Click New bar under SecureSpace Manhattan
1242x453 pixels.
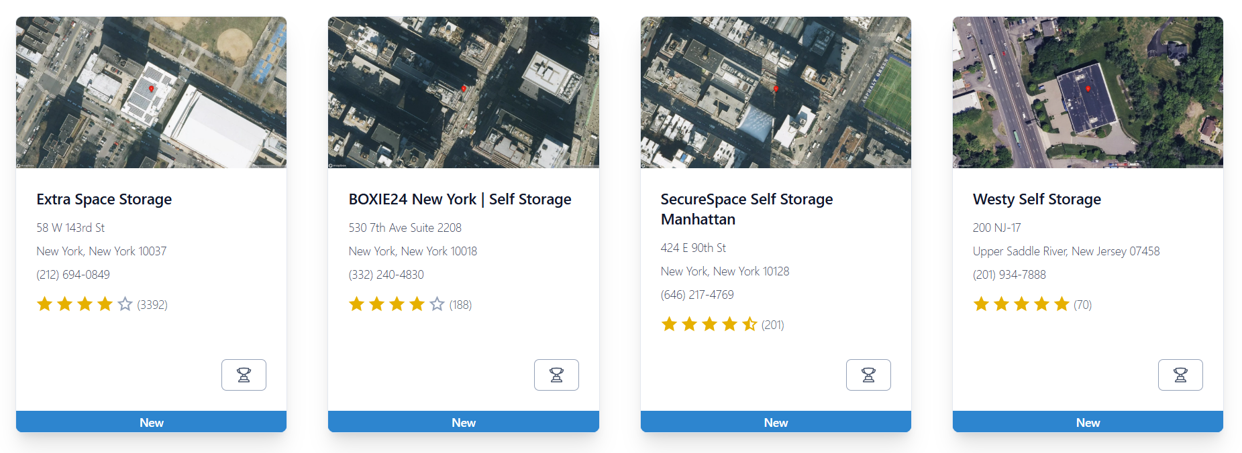[x=776, y=422]
